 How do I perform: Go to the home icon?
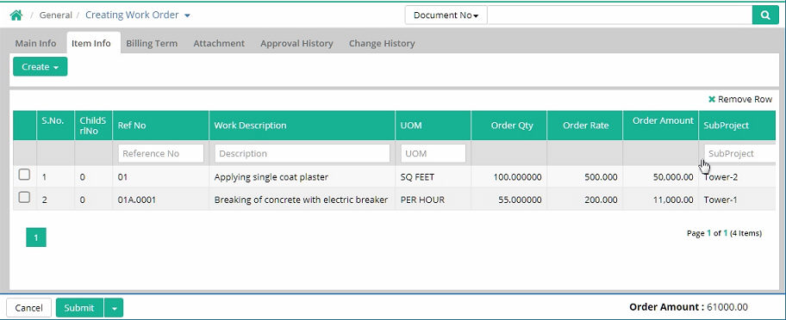click(16, 15)
